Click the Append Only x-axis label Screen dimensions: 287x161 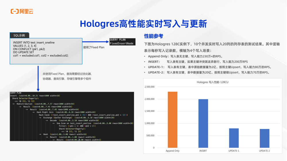click(172, 151)
